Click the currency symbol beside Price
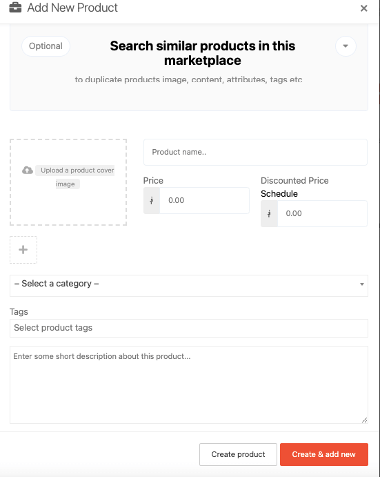Image resolution: width=380 pixels, height=477 pixels. pos(152,200)
